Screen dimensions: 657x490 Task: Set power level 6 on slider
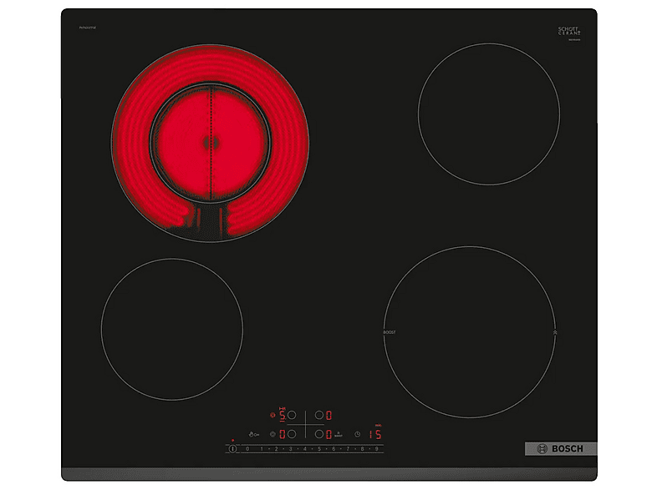[334, 448]
